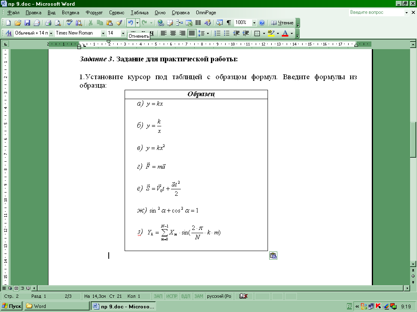Viewport: 417px width, 312px height.
Task: Click the vertical scrollbar thumb
Action: pyautogui.click(x=413, y=140)
